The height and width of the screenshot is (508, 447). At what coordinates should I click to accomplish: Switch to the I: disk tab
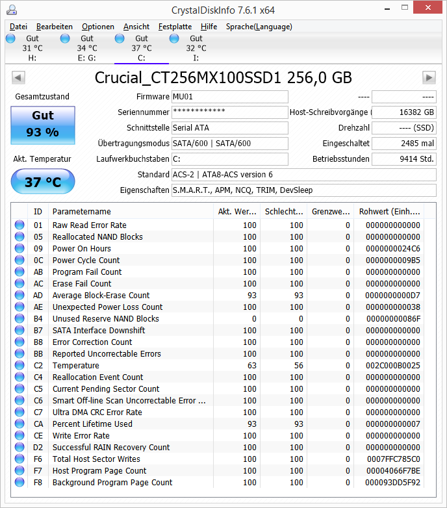[x=196, y=48]
